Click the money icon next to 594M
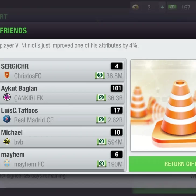196x196 pixels. pos(101,142)
